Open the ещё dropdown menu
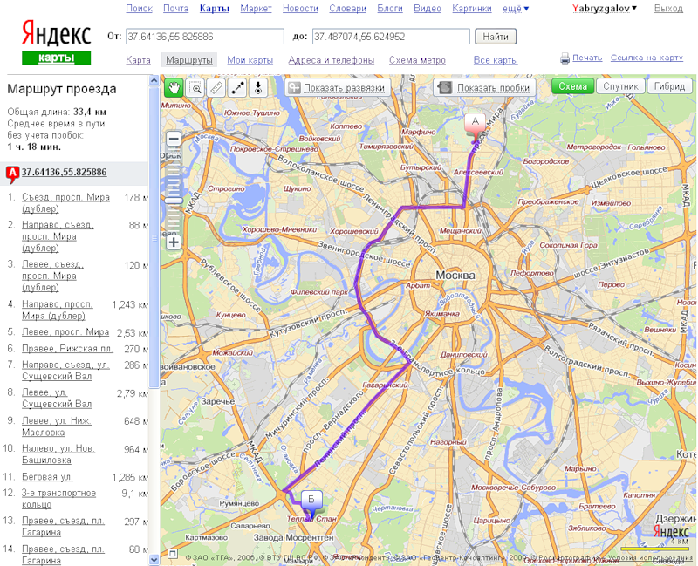The width and height of the screenshot is (698, 566). pos(515,9)
